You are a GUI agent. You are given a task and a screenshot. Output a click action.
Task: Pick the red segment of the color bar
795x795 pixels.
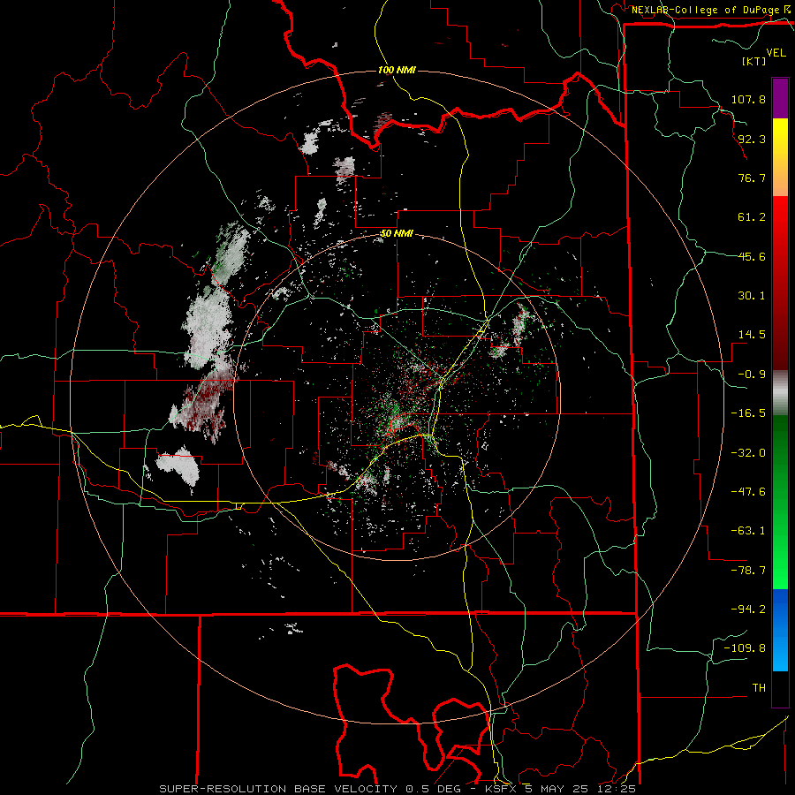(x=780, y=283)
